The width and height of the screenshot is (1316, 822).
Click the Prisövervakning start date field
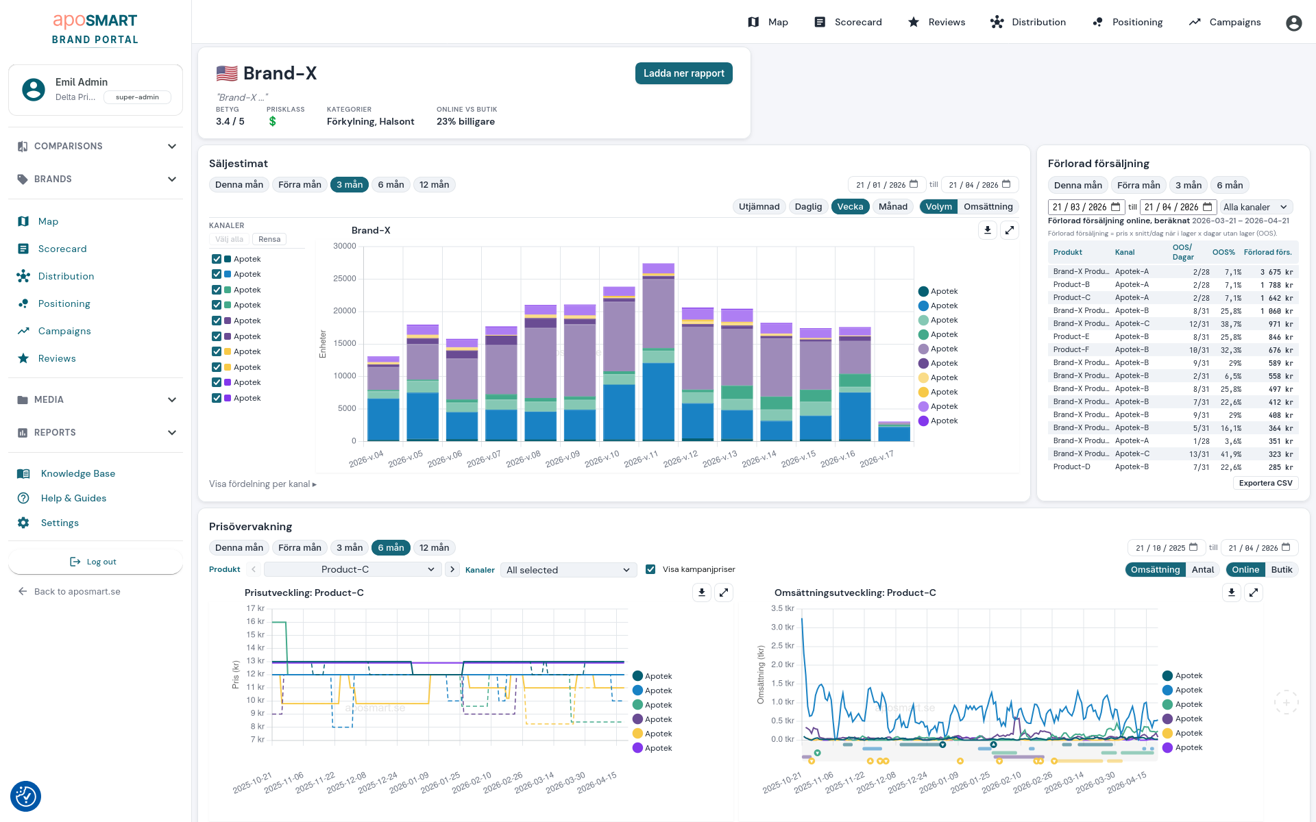tap(1167, 548)
